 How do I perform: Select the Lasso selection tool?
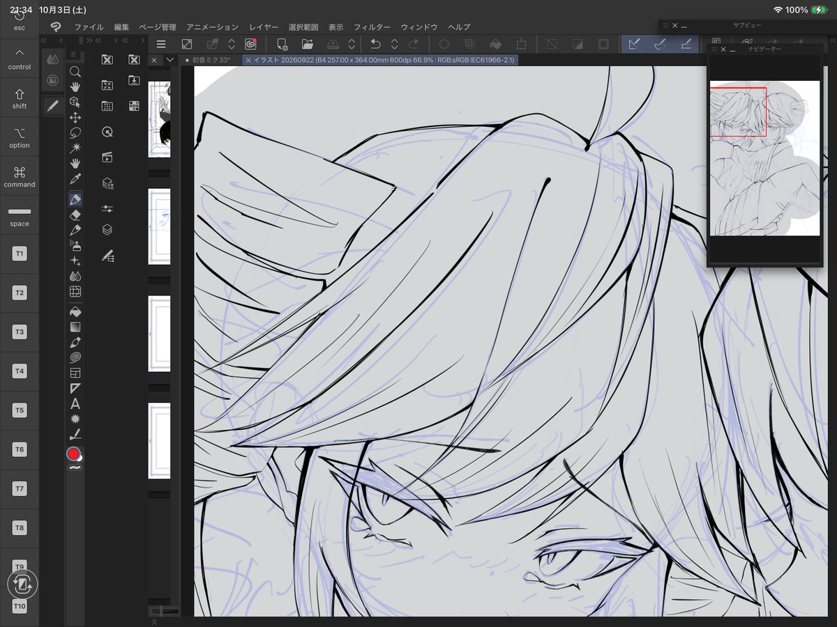75,132
